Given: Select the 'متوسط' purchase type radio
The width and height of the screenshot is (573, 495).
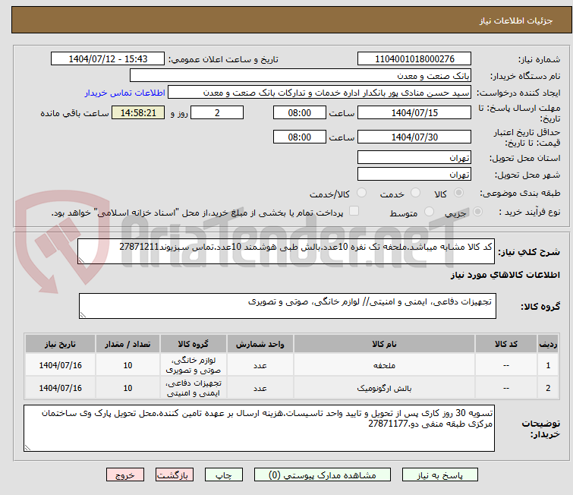Looking at the screenshot, I should pos(430,213).
